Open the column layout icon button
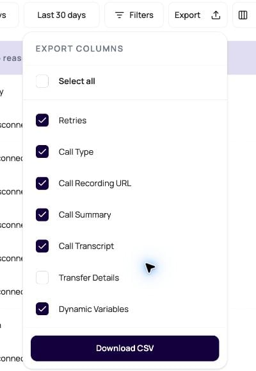 point(243,15)
